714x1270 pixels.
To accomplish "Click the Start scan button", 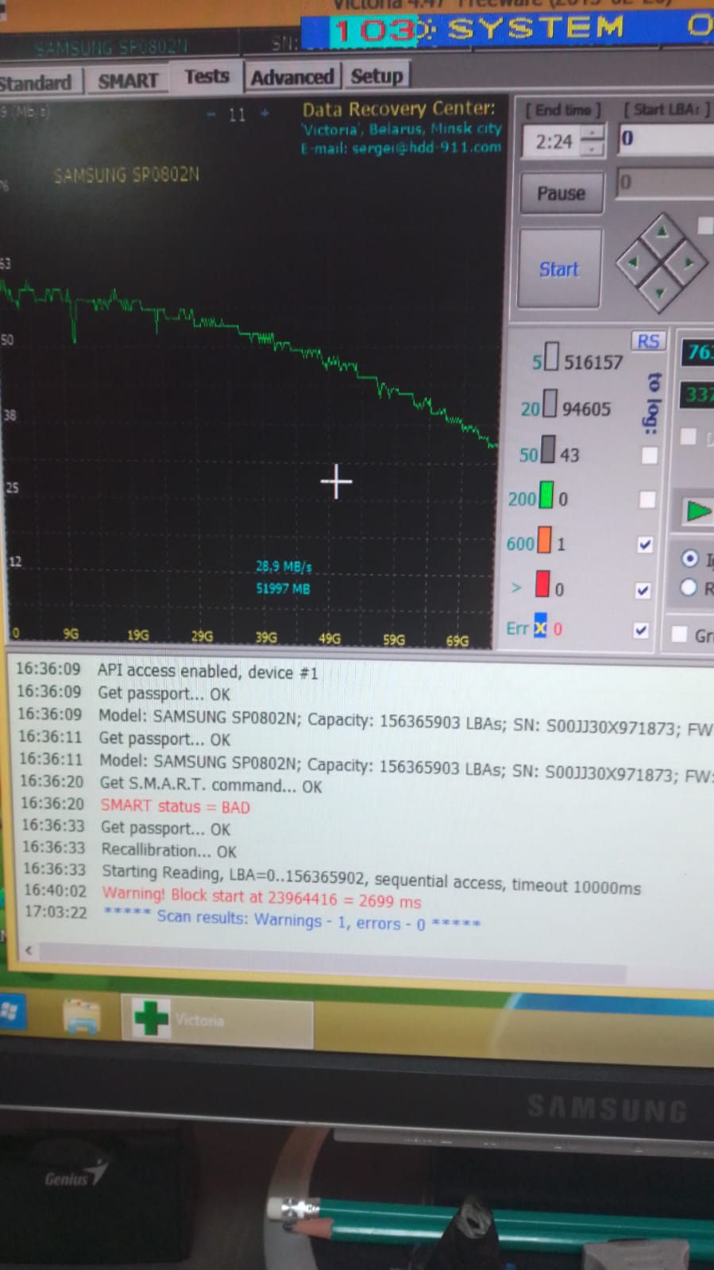I will [559, 269].
